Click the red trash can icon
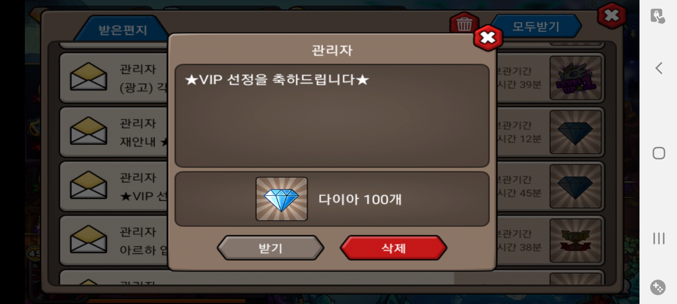 (x=464, y=24)
